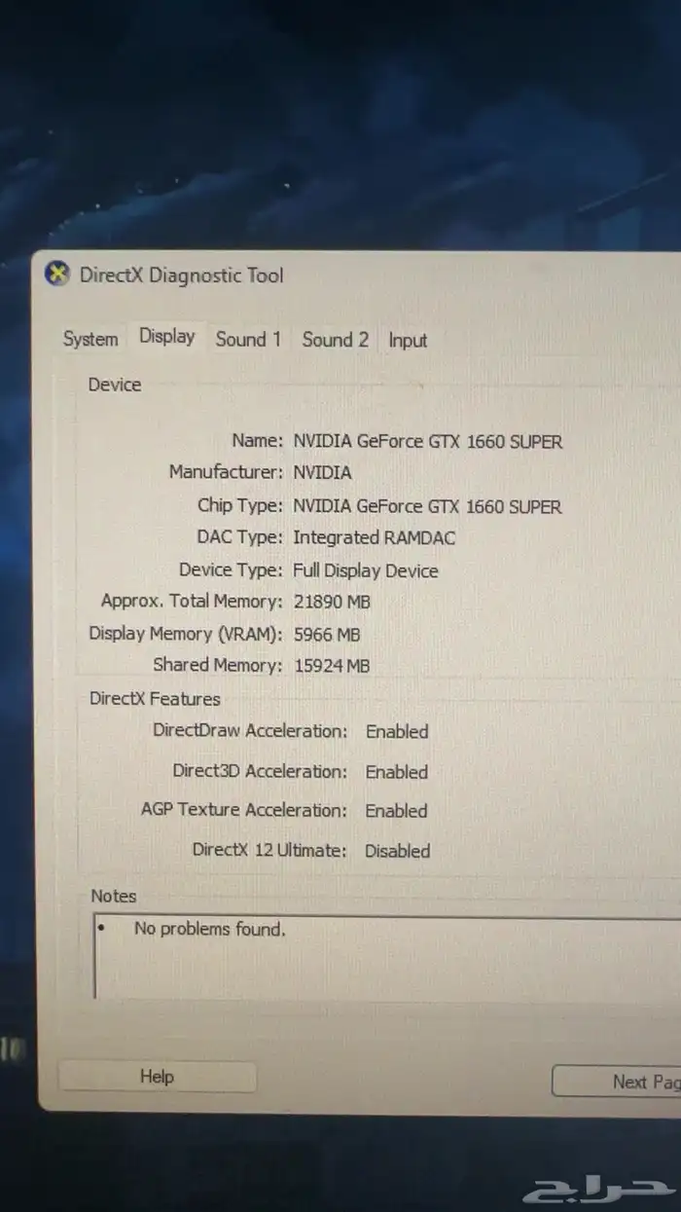Switch to the System tab
681x1212 pixels.
(90, 339)
